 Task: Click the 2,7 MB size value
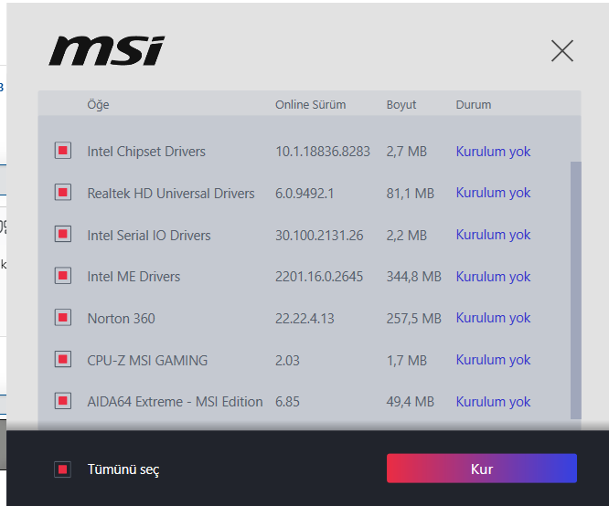tap(407, 152)
